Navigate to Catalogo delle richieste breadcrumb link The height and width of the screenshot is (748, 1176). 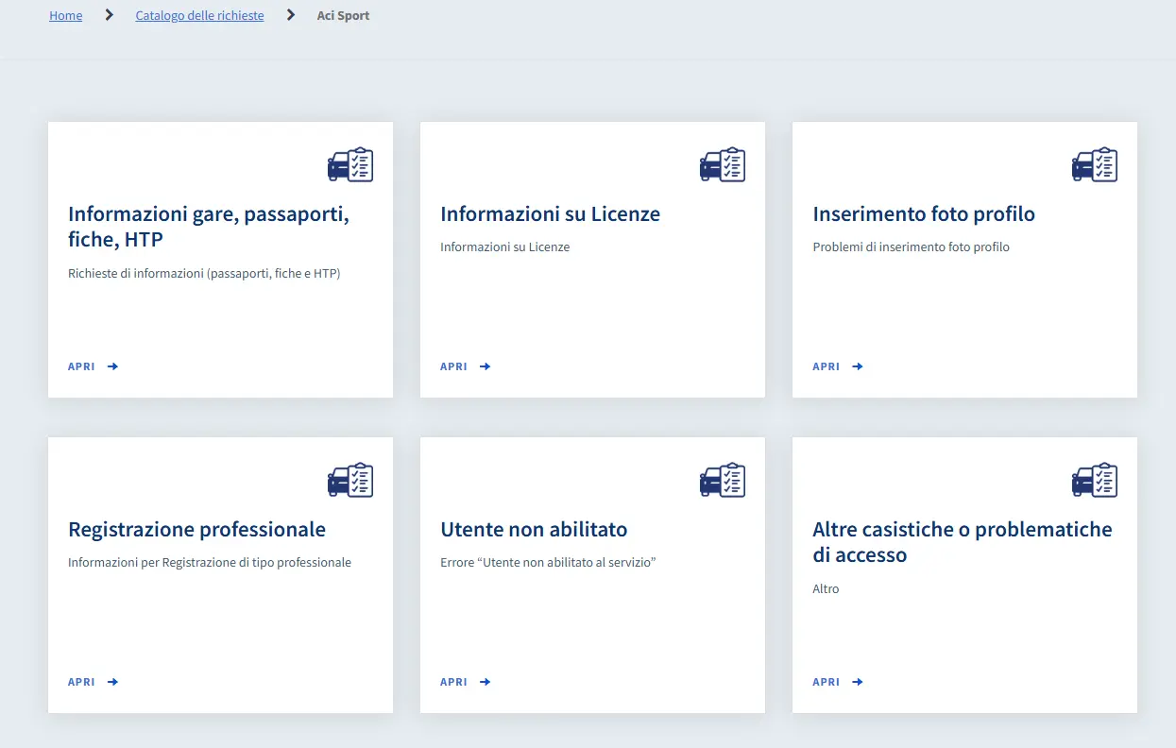[200, 16]
